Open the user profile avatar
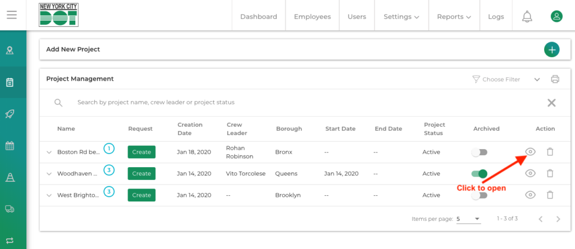This screenshot has height=249, width=575. point(556,17)
